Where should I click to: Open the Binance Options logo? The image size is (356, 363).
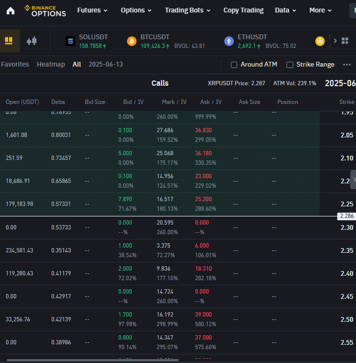point(45,11)
